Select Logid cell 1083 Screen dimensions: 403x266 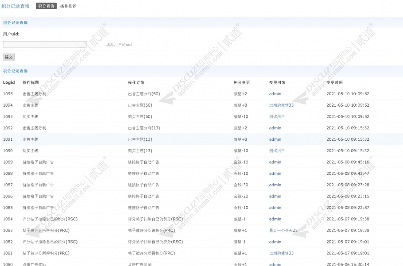coord(8,230)
